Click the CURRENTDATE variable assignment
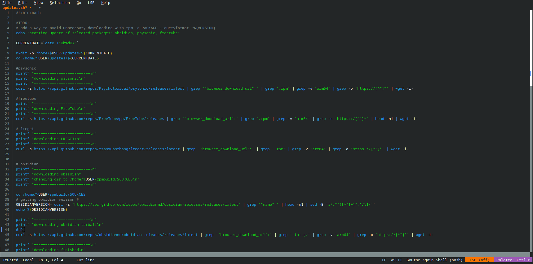The height and width of the screenshot is (264, 533). [x=47, y=43]
